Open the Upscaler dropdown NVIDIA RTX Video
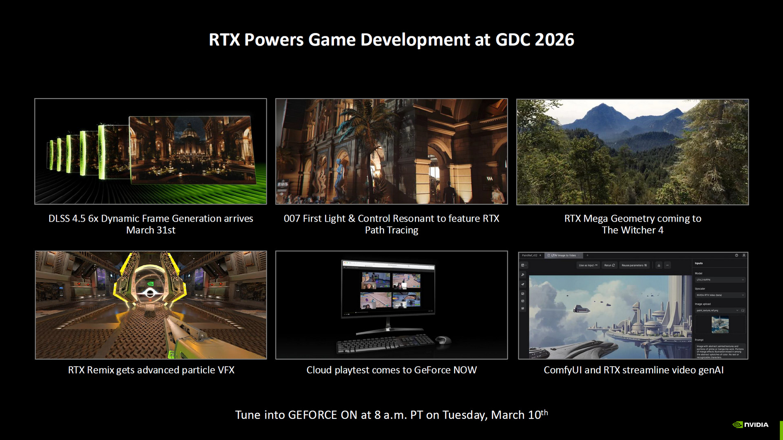This screenshot has height=440, width=783. (720, 295)
